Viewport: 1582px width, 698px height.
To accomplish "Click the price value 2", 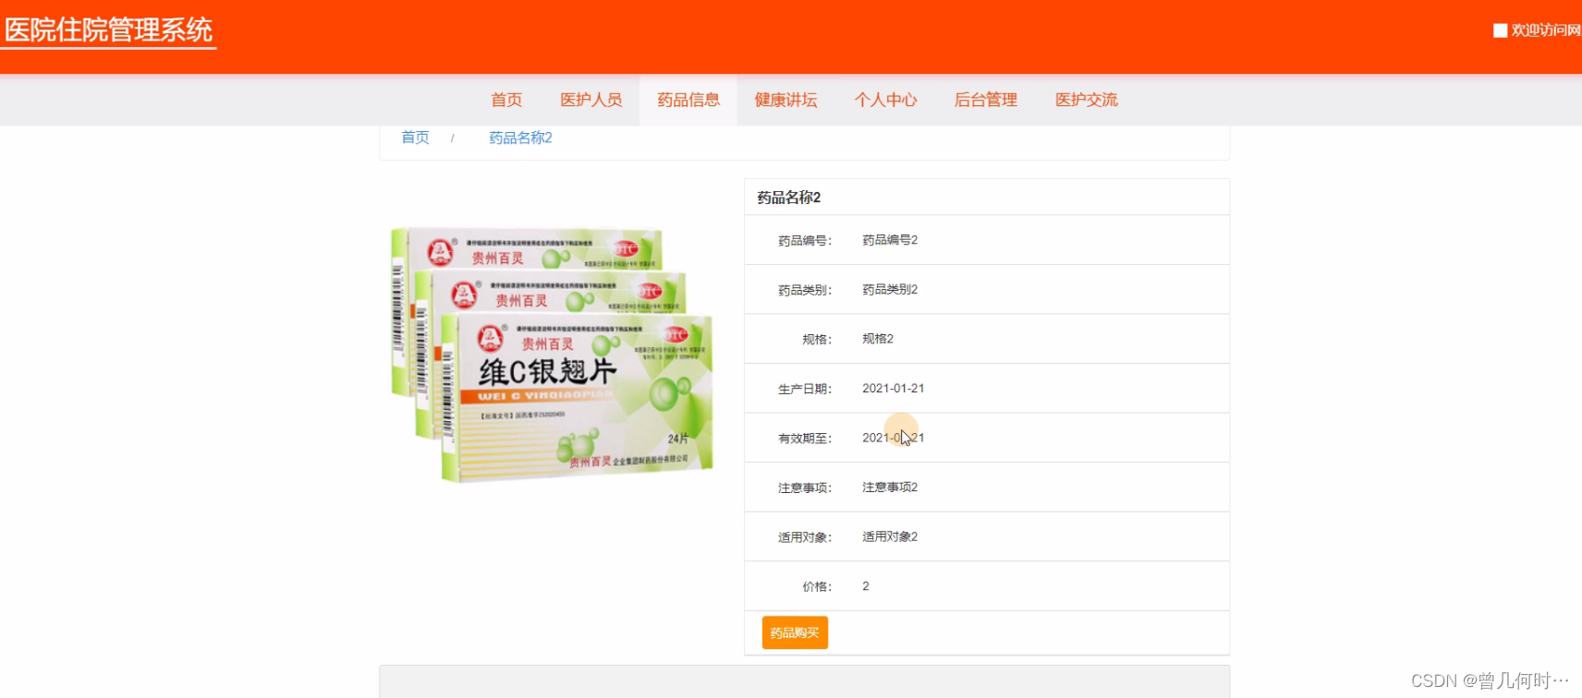I will point(866,586).
